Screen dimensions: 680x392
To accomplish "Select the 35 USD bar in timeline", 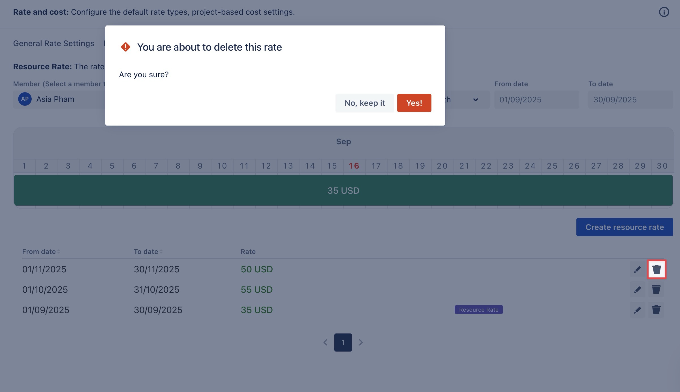I will pyautogui.click(x=343, y=190).
